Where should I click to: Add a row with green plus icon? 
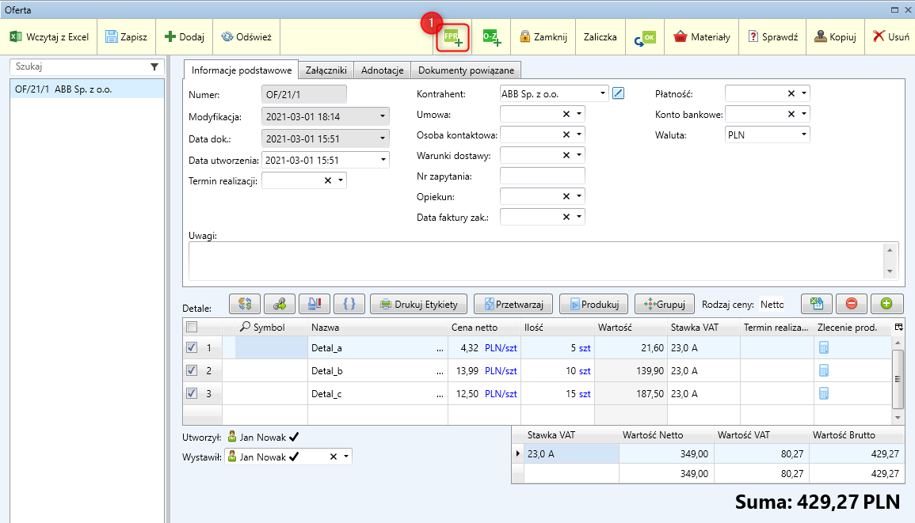point(886,303)
